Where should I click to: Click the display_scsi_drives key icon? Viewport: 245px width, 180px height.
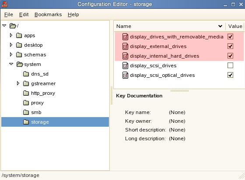point(125,66)
